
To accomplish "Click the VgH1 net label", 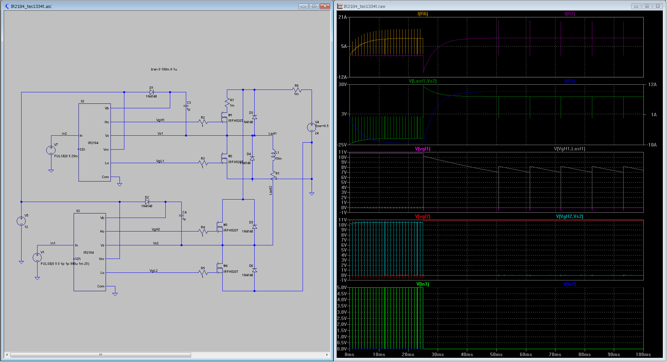I will click(x=160, y=120).
